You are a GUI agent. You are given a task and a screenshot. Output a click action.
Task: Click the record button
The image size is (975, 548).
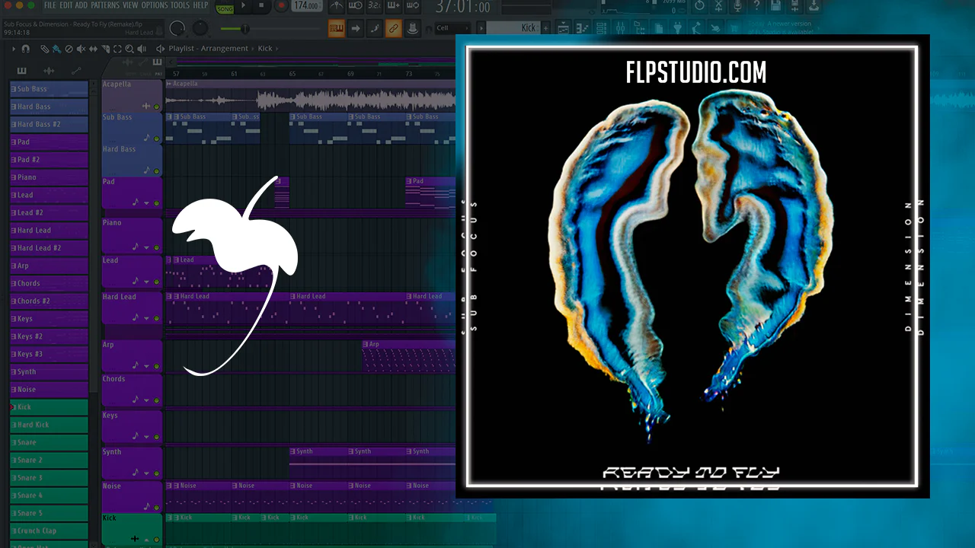click(281, 6)
